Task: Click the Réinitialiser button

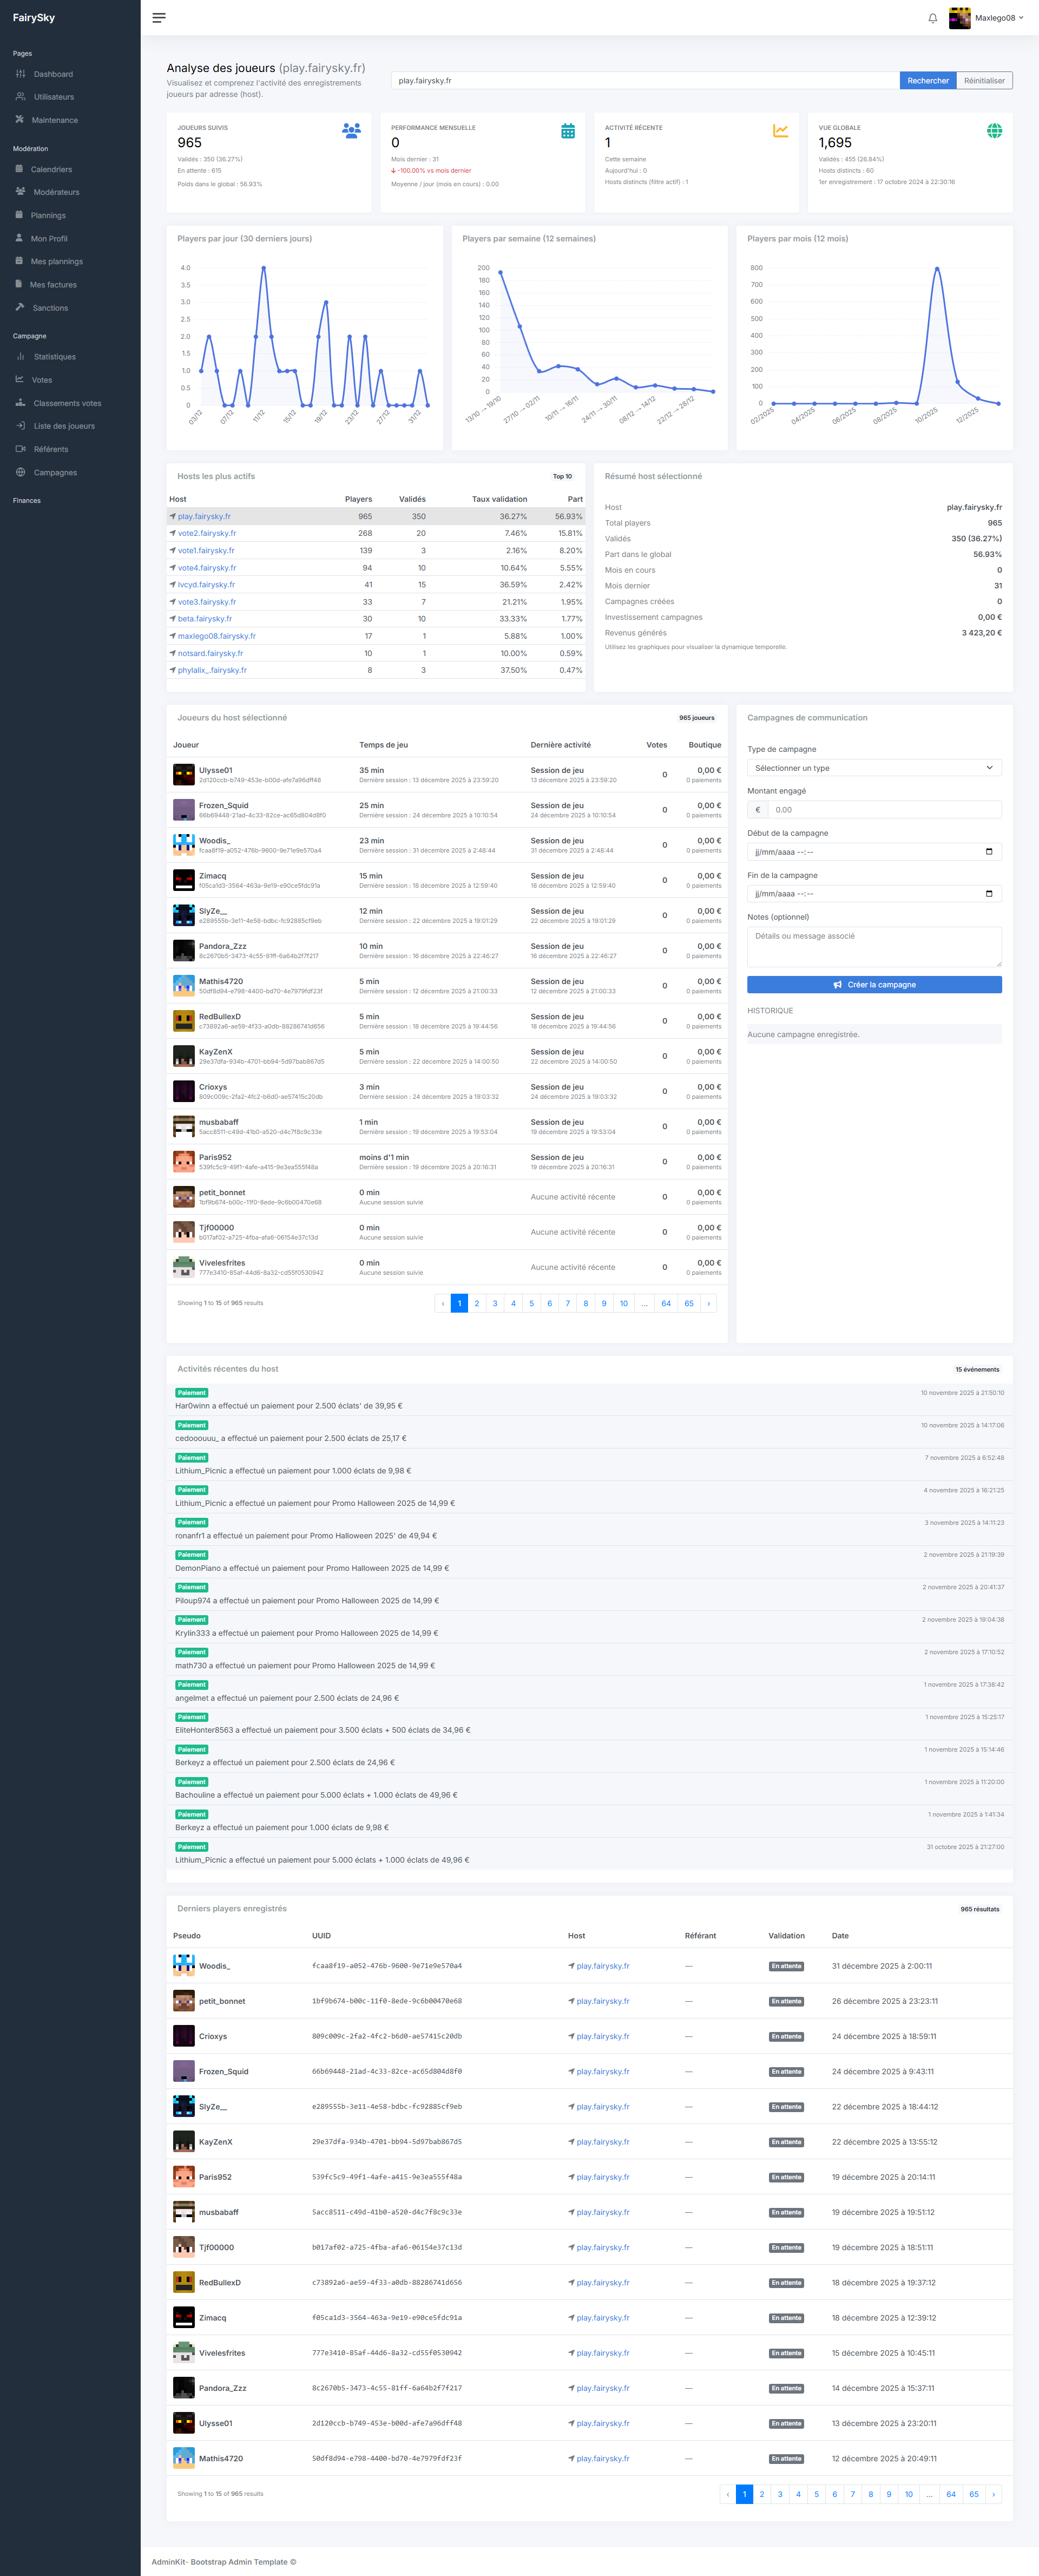Action: click(x=984, y=81)
